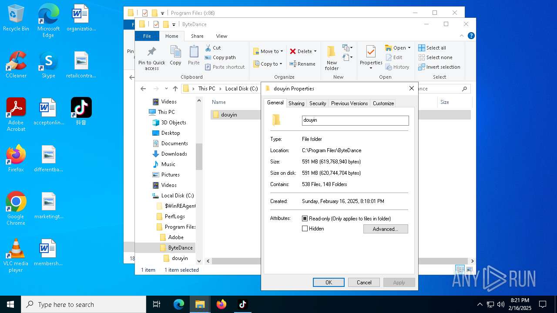Click History in the Open group
Viewport: 557px width, 313px height.
397,67
